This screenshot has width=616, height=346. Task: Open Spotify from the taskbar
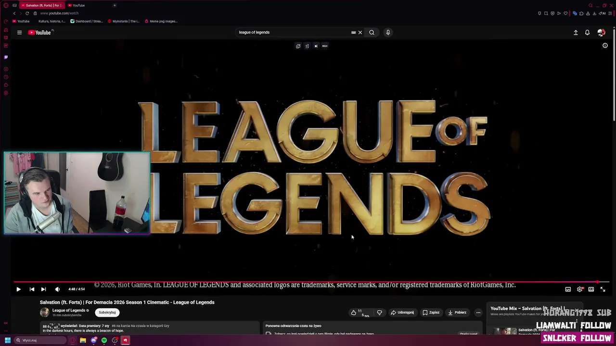104,340
